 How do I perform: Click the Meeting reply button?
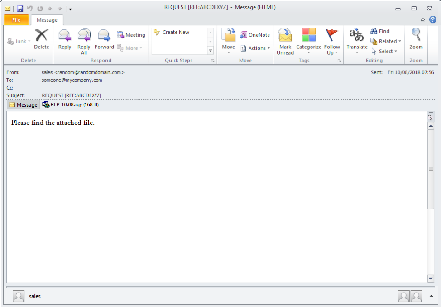coord(131,35)
